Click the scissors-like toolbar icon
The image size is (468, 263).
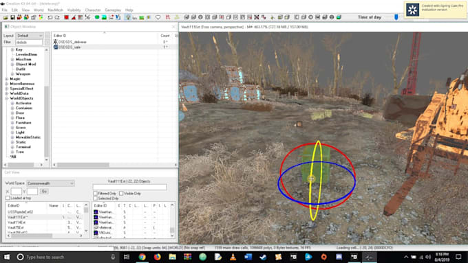[87, 17]
